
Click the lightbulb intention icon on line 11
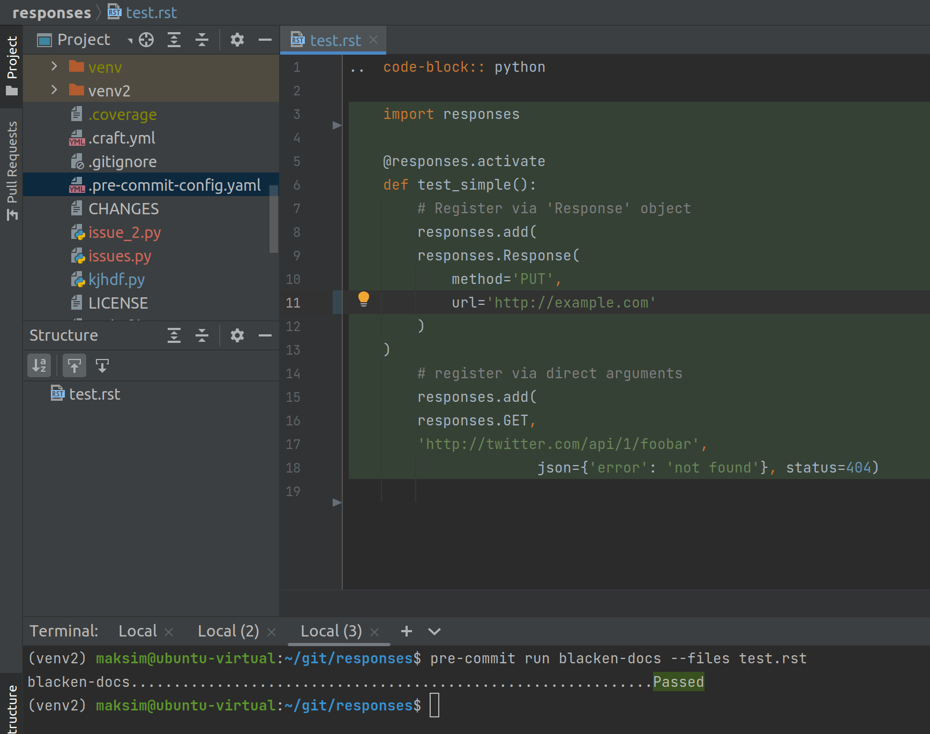(364, 299)
